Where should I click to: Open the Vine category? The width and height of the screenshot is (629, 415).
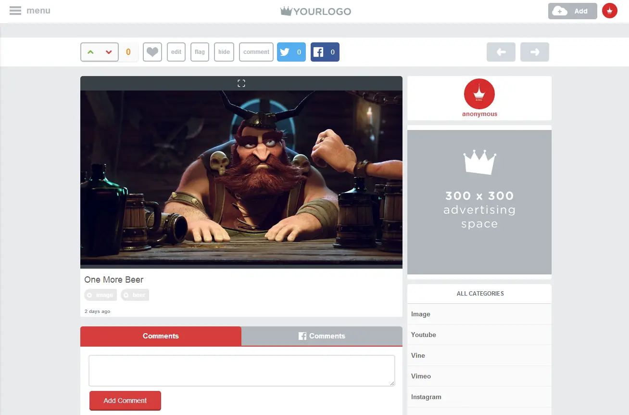coord(479,355)
